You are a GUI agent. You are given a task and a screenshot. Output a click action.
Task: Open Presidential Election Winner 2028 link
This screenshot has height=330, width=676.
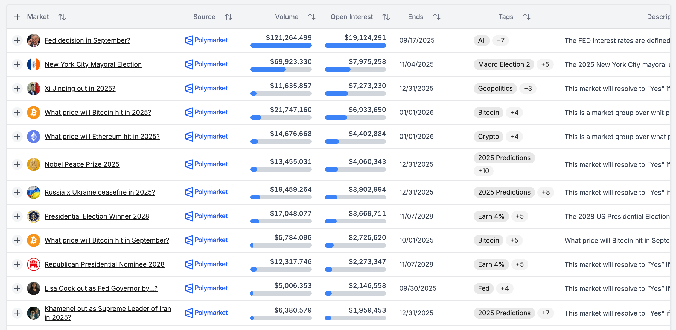coord(97,216)
